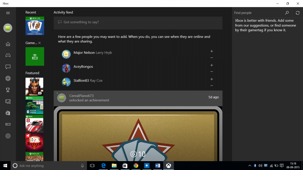Click the Cortana microphone icon
The width and height of the screenshot is (303, 170).
[82, 166]
